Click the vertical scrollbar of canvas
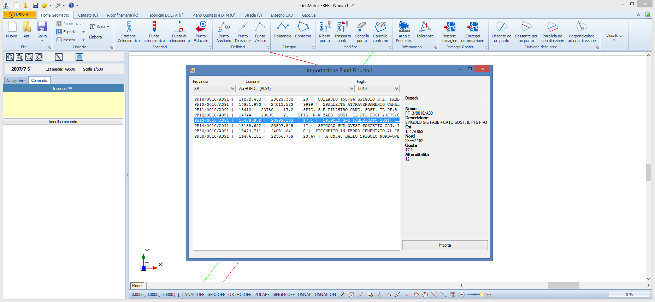 (648, 173)
